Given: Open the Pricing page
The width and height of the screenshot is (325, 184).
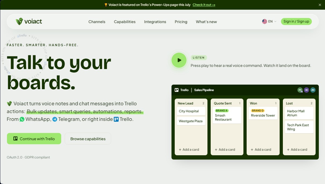Looking at the screenshot, I should (x=181, y=22).
